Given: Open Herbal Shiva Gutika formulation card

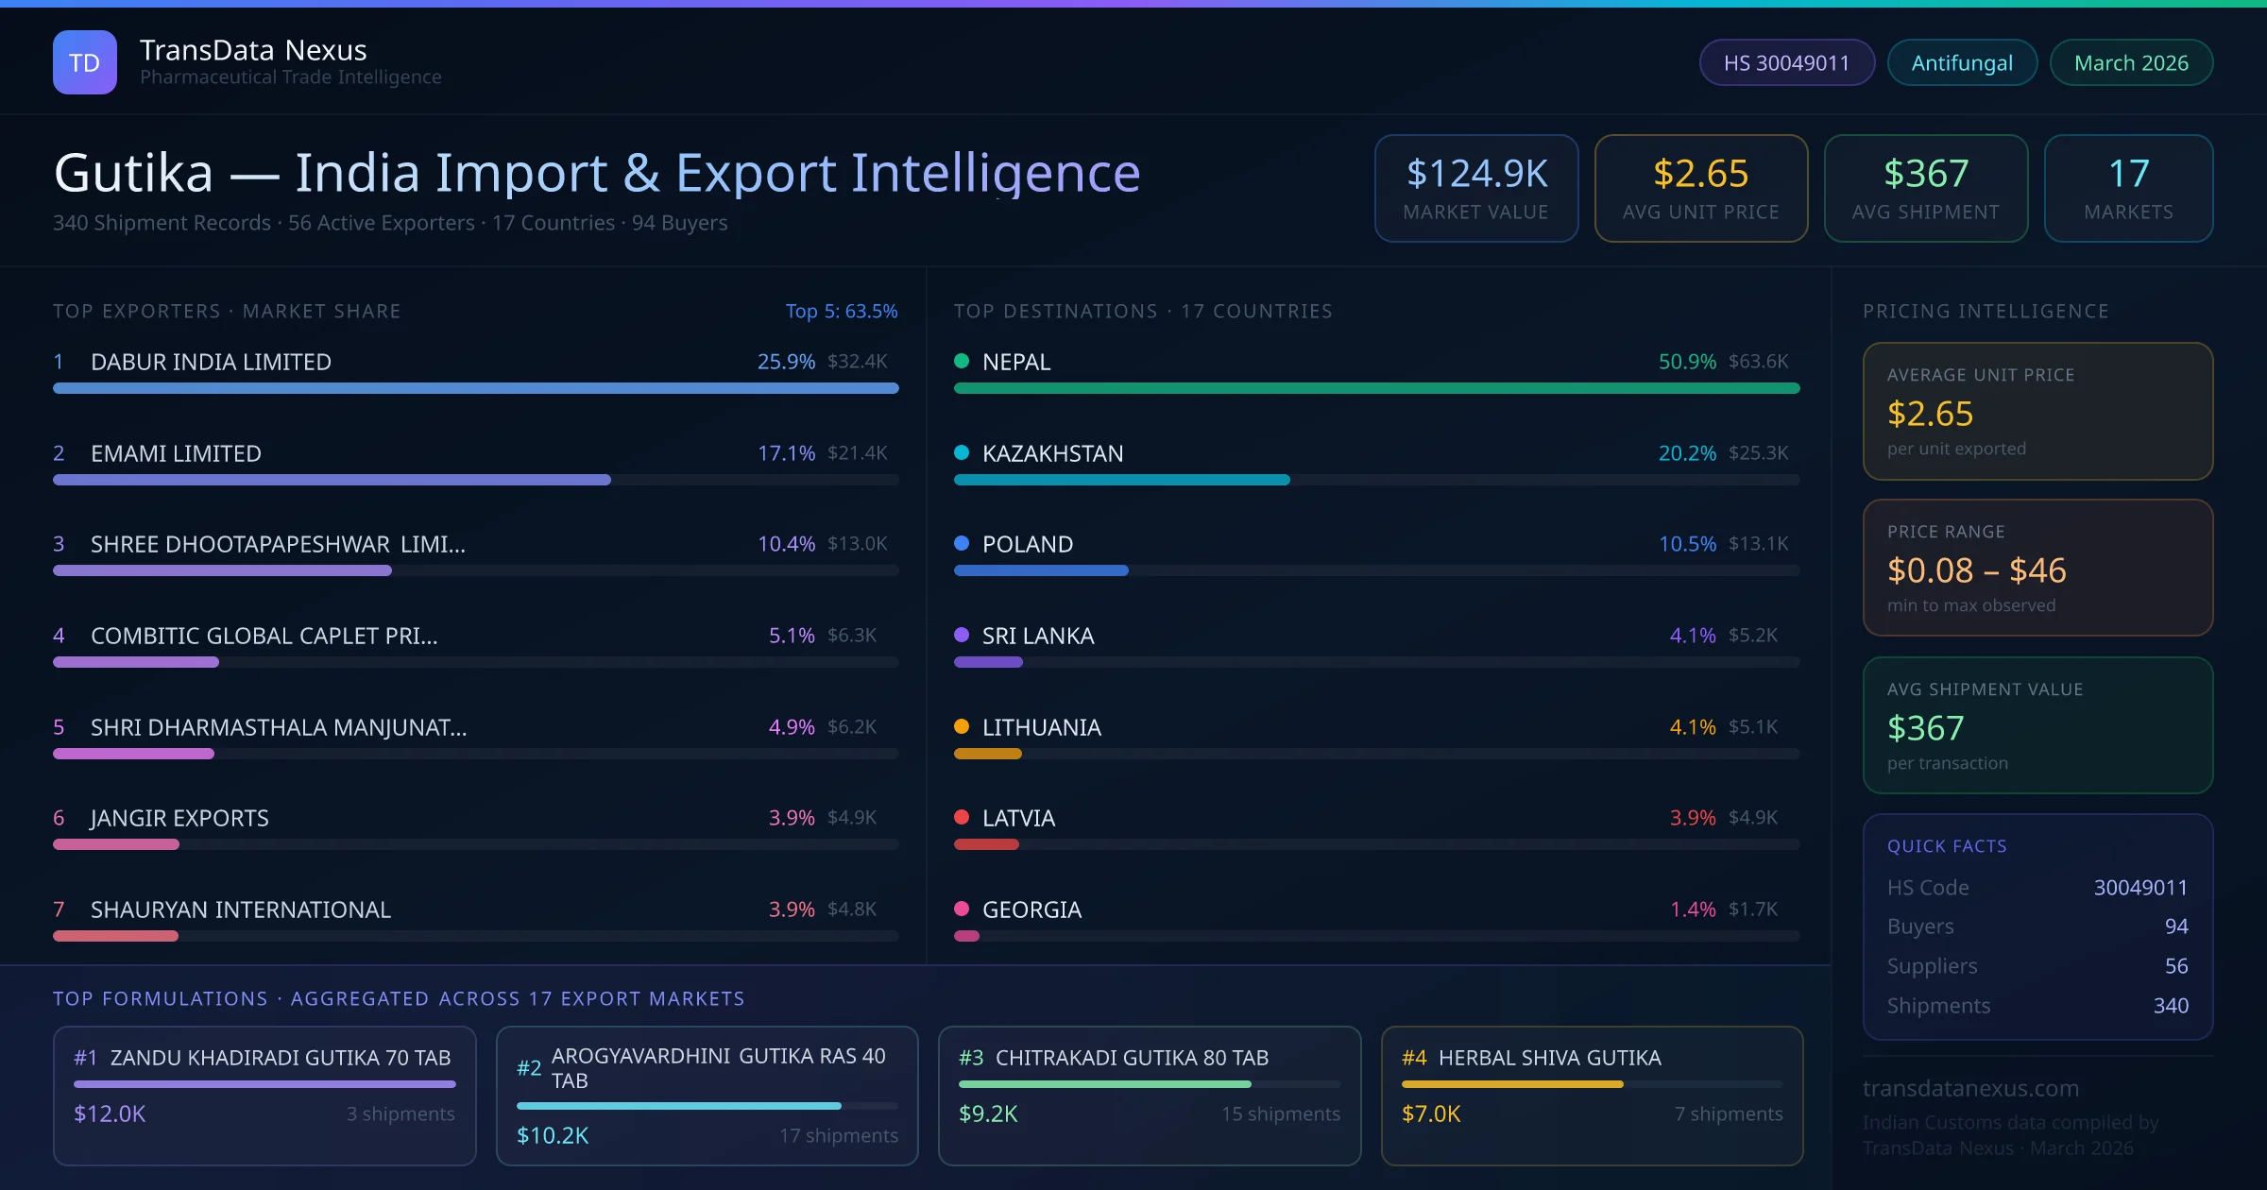Looking at the screenshot, I should 1592,1095.
